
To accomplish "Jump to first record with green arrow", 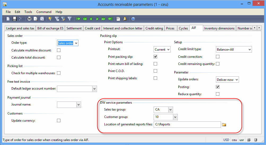I will click(x=78, y=19).
